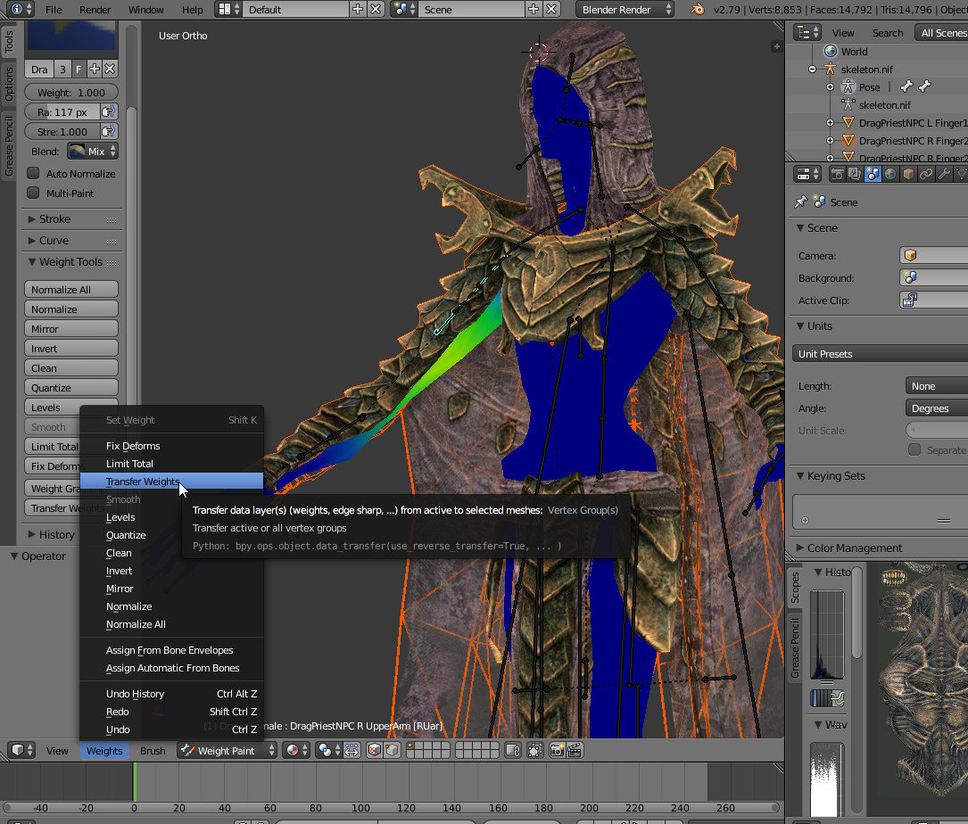The height and width of the screenshot is (824, 968).
Task: Click the Unit Presets button
Action: point(880,354)
